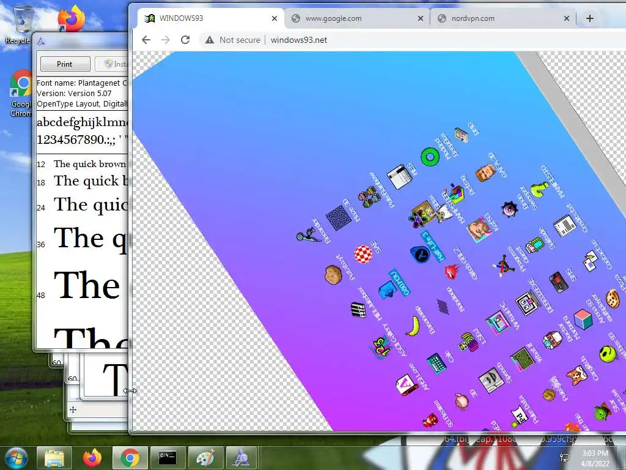This screenshot has width=626, height=470.
Task: Click the Not secure site warning
Action: point(232,40)
